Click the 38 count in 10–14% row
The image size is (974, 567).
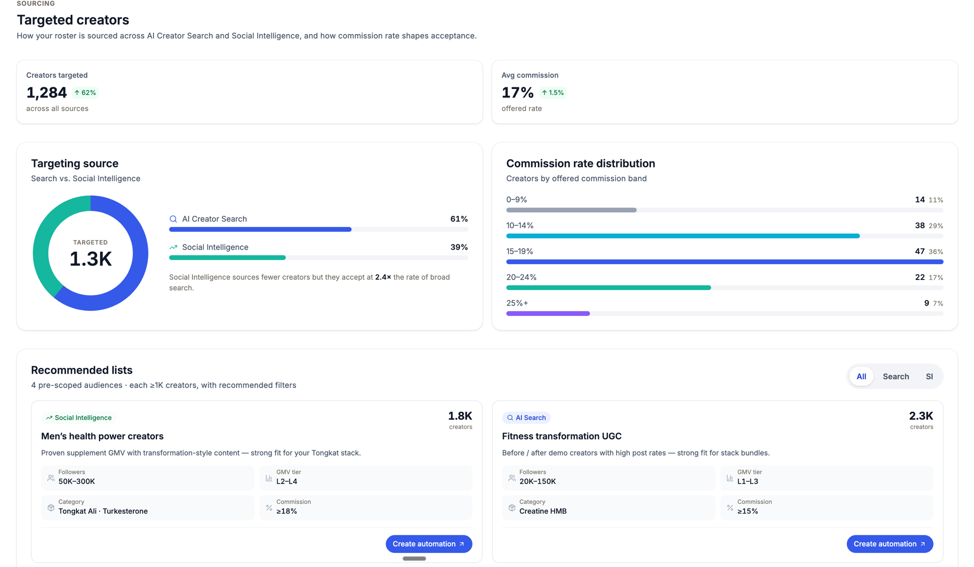pyautogui.click(x=919, y=225)
